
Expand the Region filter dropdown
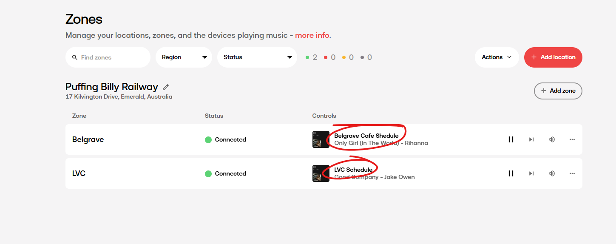click(184, 57)
